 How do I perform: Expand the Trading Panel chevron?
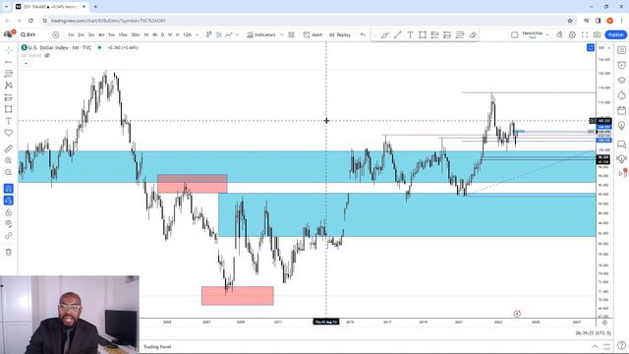coord(595,346)
